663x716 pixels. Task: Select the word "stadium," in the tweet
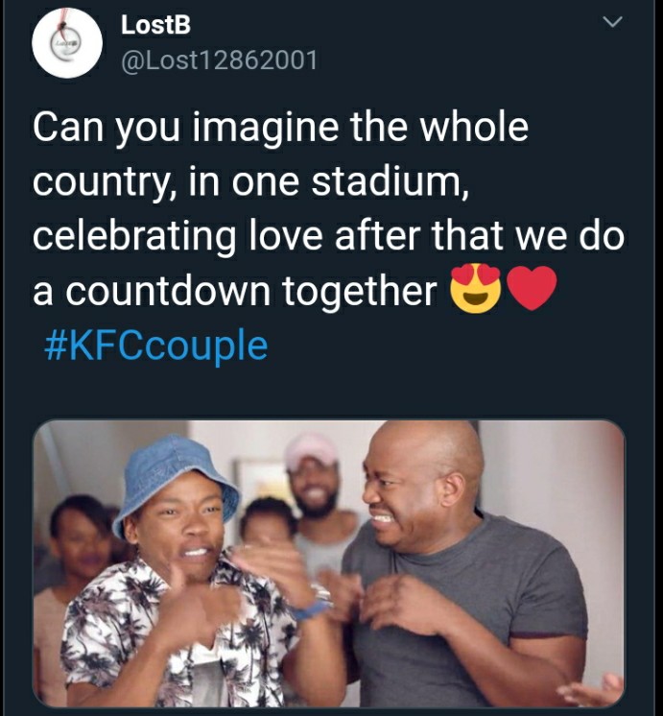[x=390, y=180]
